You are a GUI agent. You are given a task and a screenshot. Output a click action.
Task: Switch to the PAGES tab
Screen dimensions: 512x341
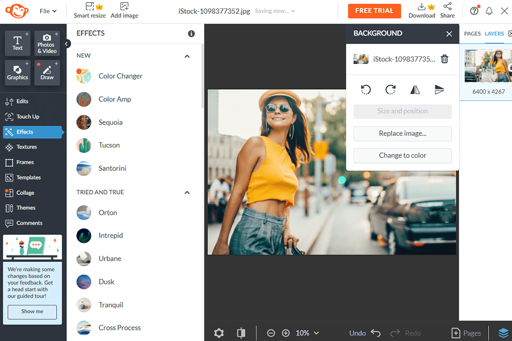point(472,34)
